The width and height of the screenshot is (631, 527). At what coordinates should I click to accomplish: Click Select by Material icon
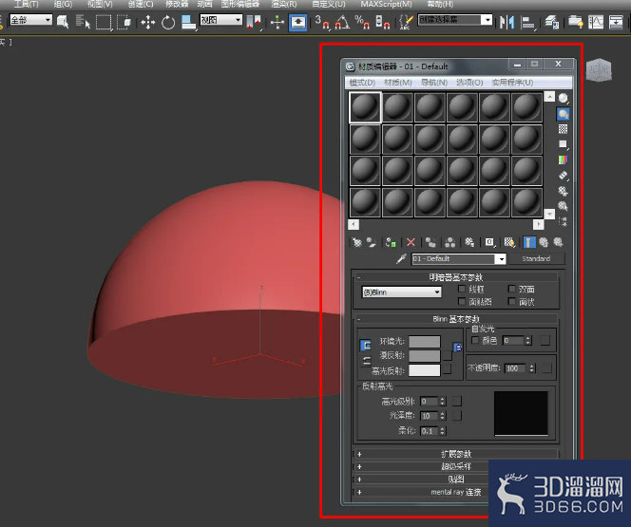click(563, 206)
